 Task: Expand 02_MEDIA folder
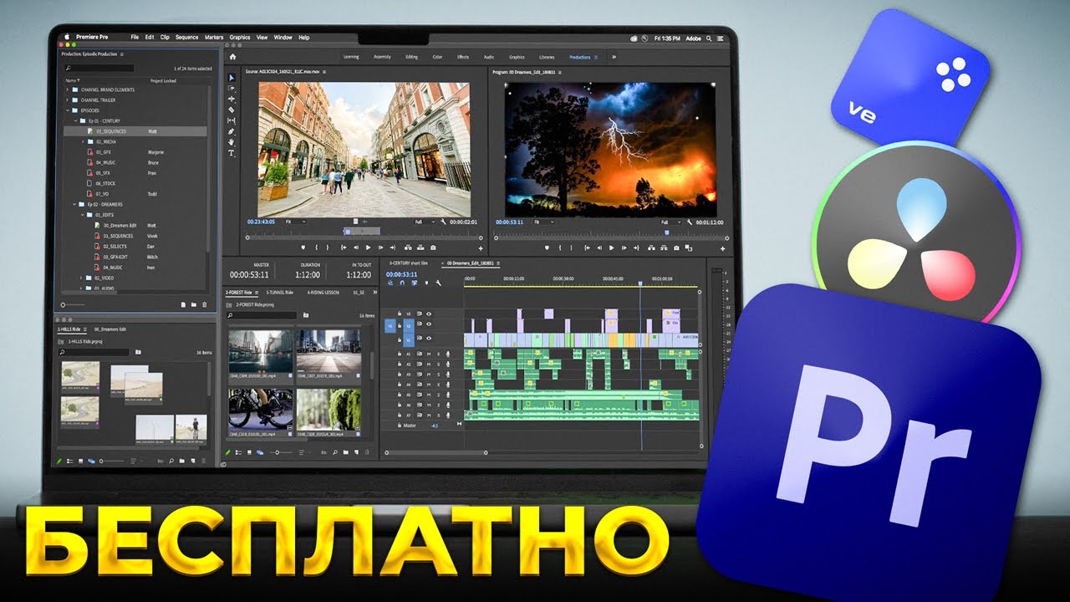83,141
